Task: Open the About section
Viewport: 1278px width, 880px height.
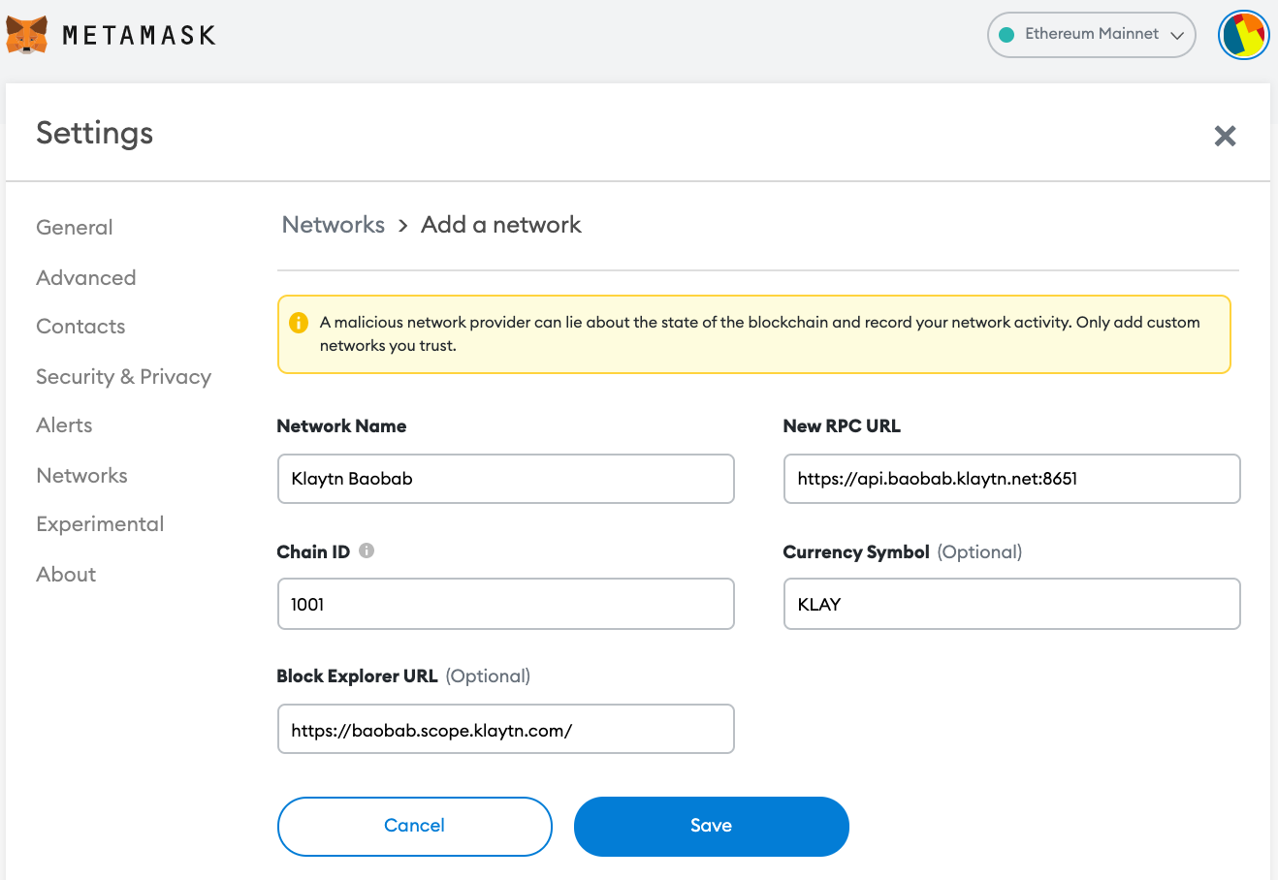Action: [x=66, y=575]
